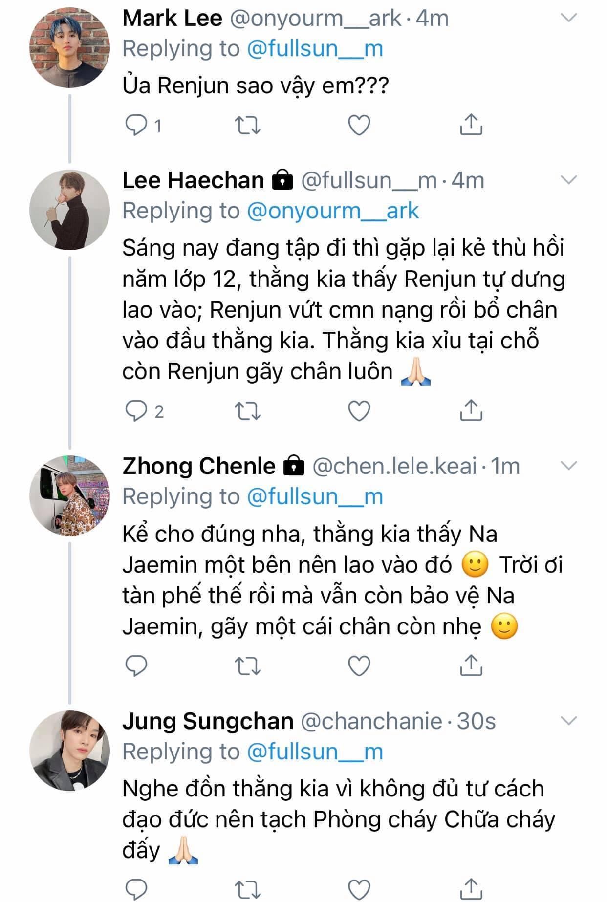Like Lee Haechan's tweet about Renjun

click(x=359, y=411)
